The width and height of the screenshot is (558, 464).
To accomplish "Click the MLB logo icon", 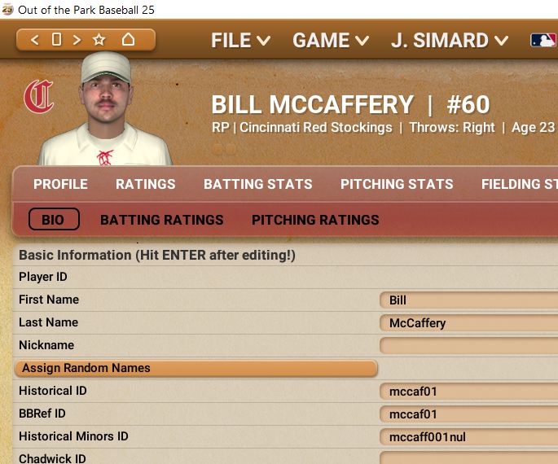I will [543, 40].
